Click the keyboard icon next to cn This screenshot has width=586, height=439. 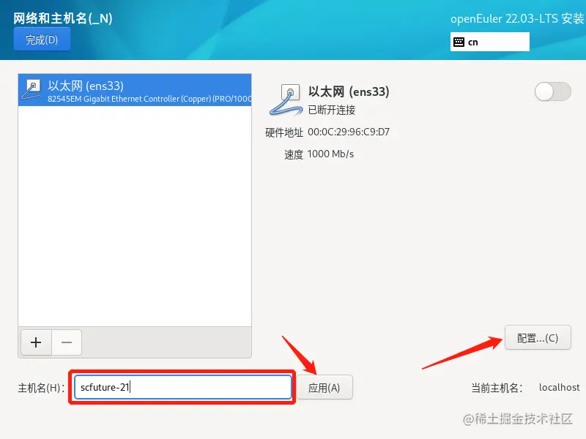click(x=459, y=42)
